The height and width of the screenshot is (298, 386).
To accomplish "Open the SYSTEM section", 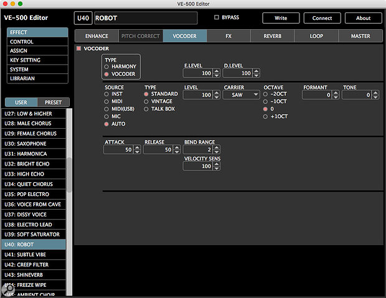I will (x=37, y=70).
